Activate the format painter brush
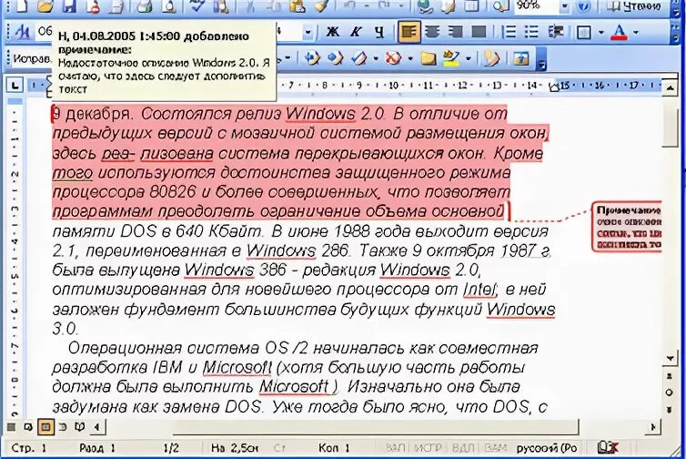Viewport: 686px width, 459px height. click(320, 5)
